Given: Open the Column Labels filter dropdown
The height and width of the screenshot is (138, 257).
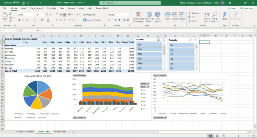Looking at the screenshot, I should pos(39,39).
